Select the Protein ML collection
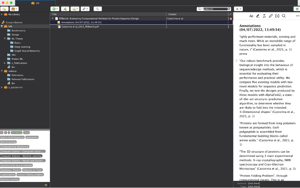Viewport: 300px width, 188px height. (x=17, y=59)
